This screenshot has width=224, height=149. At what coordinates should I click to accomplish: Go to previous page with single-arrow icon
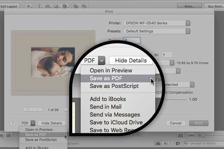38,110
